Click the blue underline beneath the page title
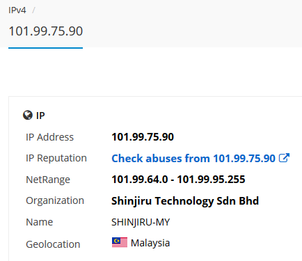The height and width of the screenshot is (261, 302). coord(45,48)
